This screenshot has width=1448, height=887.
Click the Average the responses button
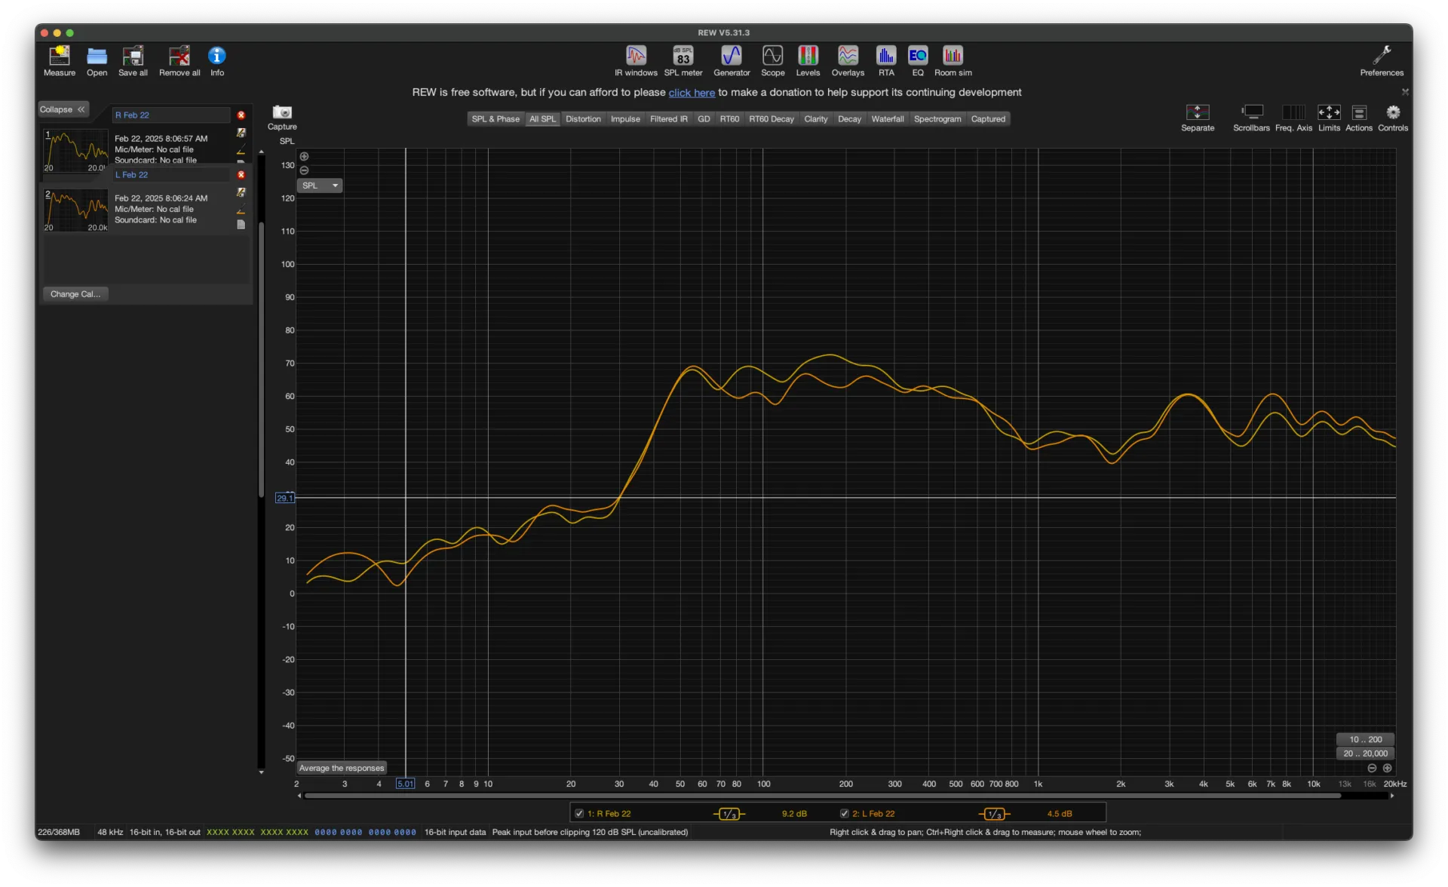click(342, 768)
